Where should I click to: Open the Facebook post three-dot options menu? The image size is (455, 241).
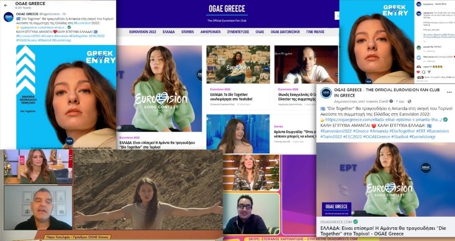448,90
